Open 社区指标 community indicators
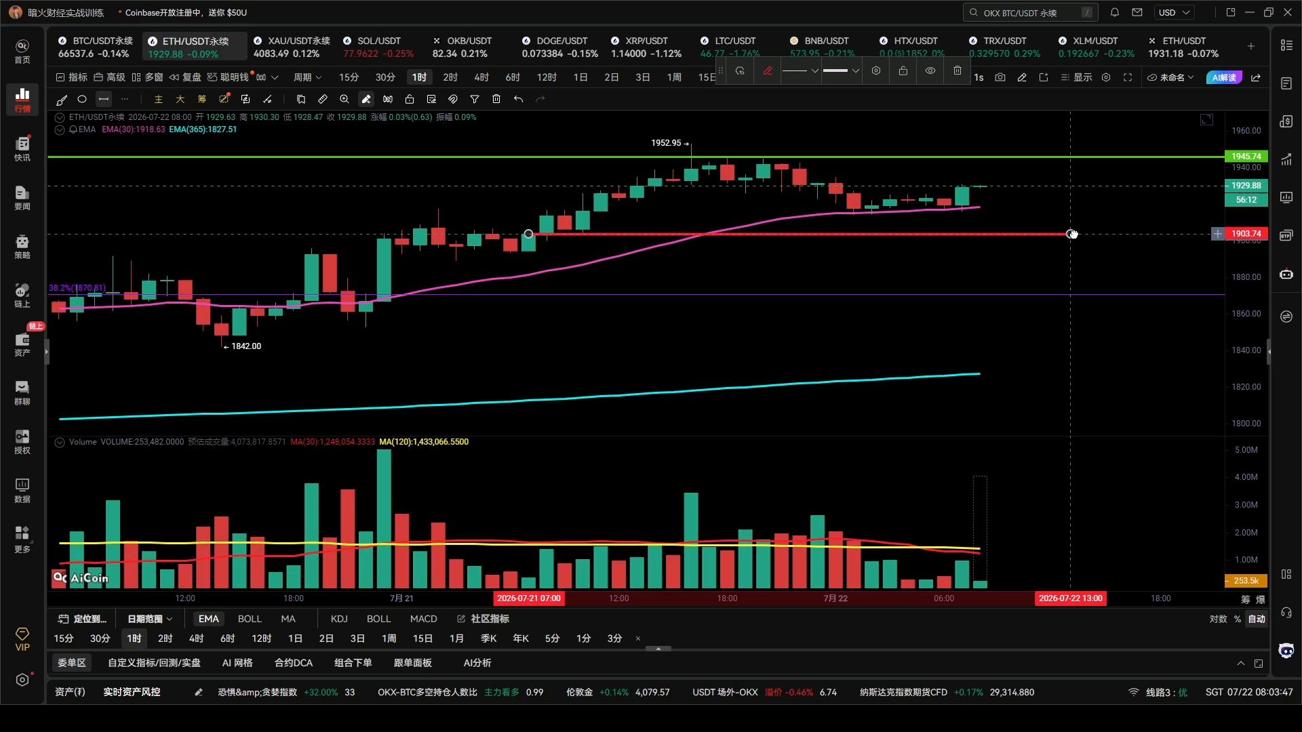Image resolution: width=1302 pixels, height=732 pixels. [x=484, y=619]
